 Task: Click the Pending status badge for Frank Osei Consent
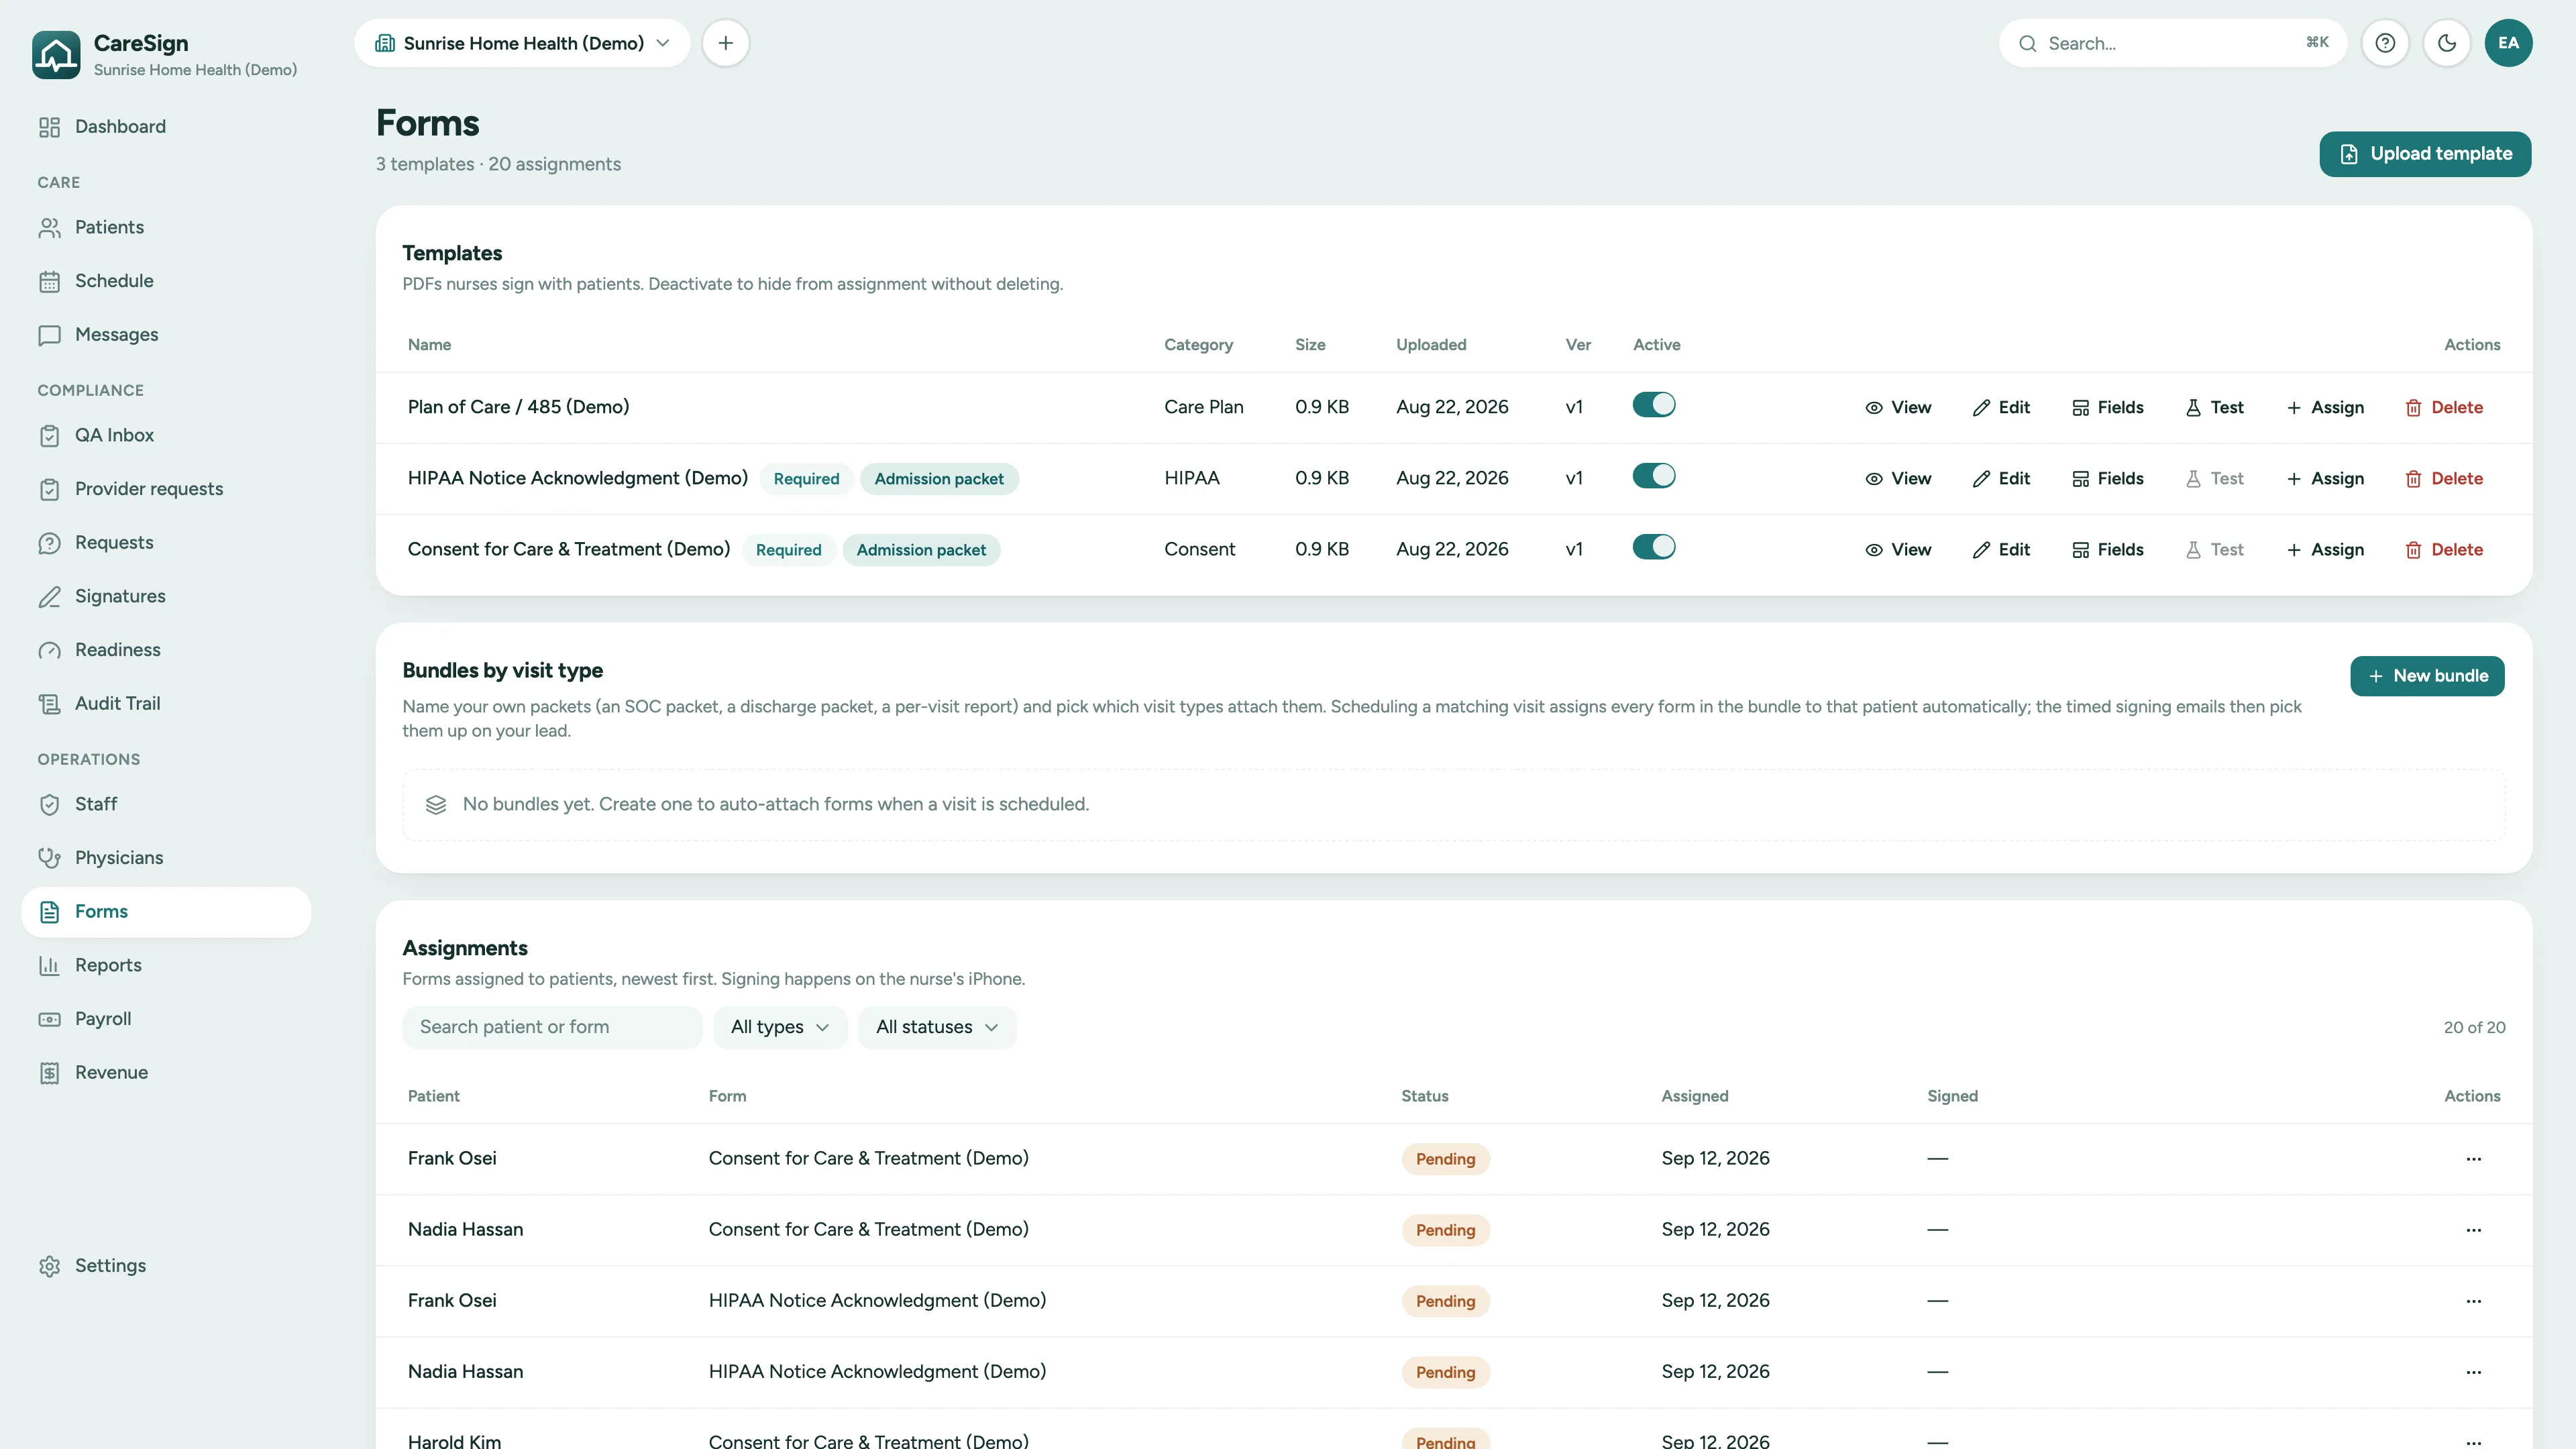[1445, 1158]
